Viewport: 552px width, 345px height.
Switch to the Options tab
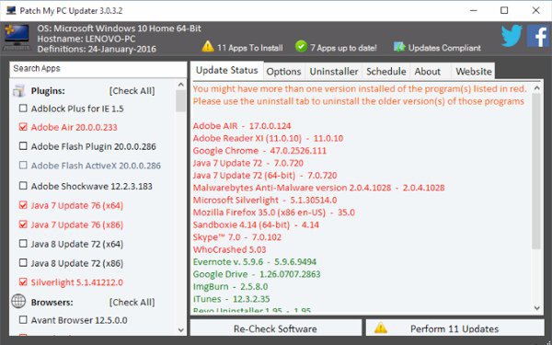pos(283,72)
